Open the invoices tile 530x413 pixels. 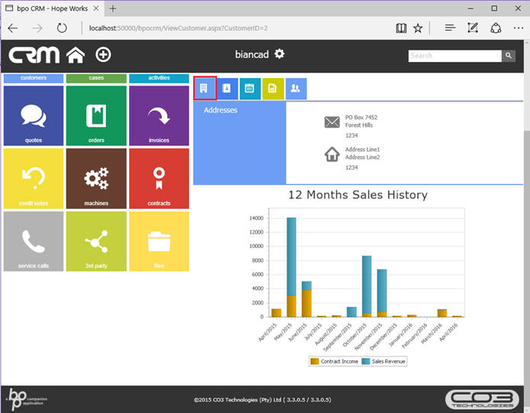[159, 115]
